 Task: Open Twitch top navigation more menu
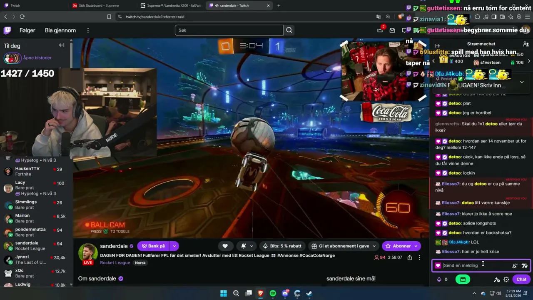coord(88,30)
